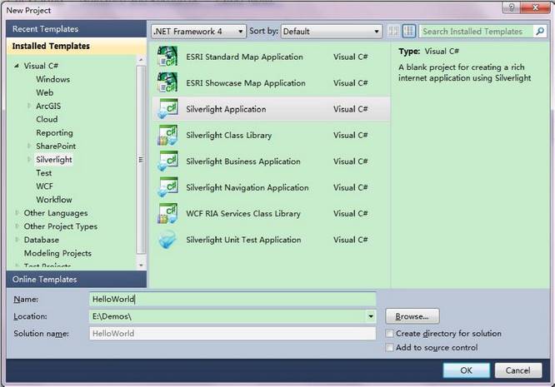The image size is (555, 387).
Task: Select the Reporting category
Action: pyautogui.click(x=54, y=132)
